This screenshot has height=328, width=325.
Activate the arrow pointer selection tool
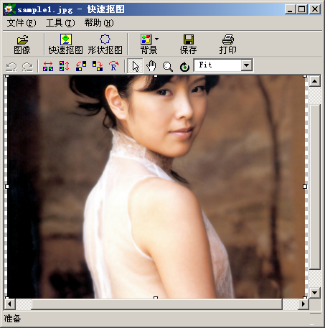tap(135, 66)
